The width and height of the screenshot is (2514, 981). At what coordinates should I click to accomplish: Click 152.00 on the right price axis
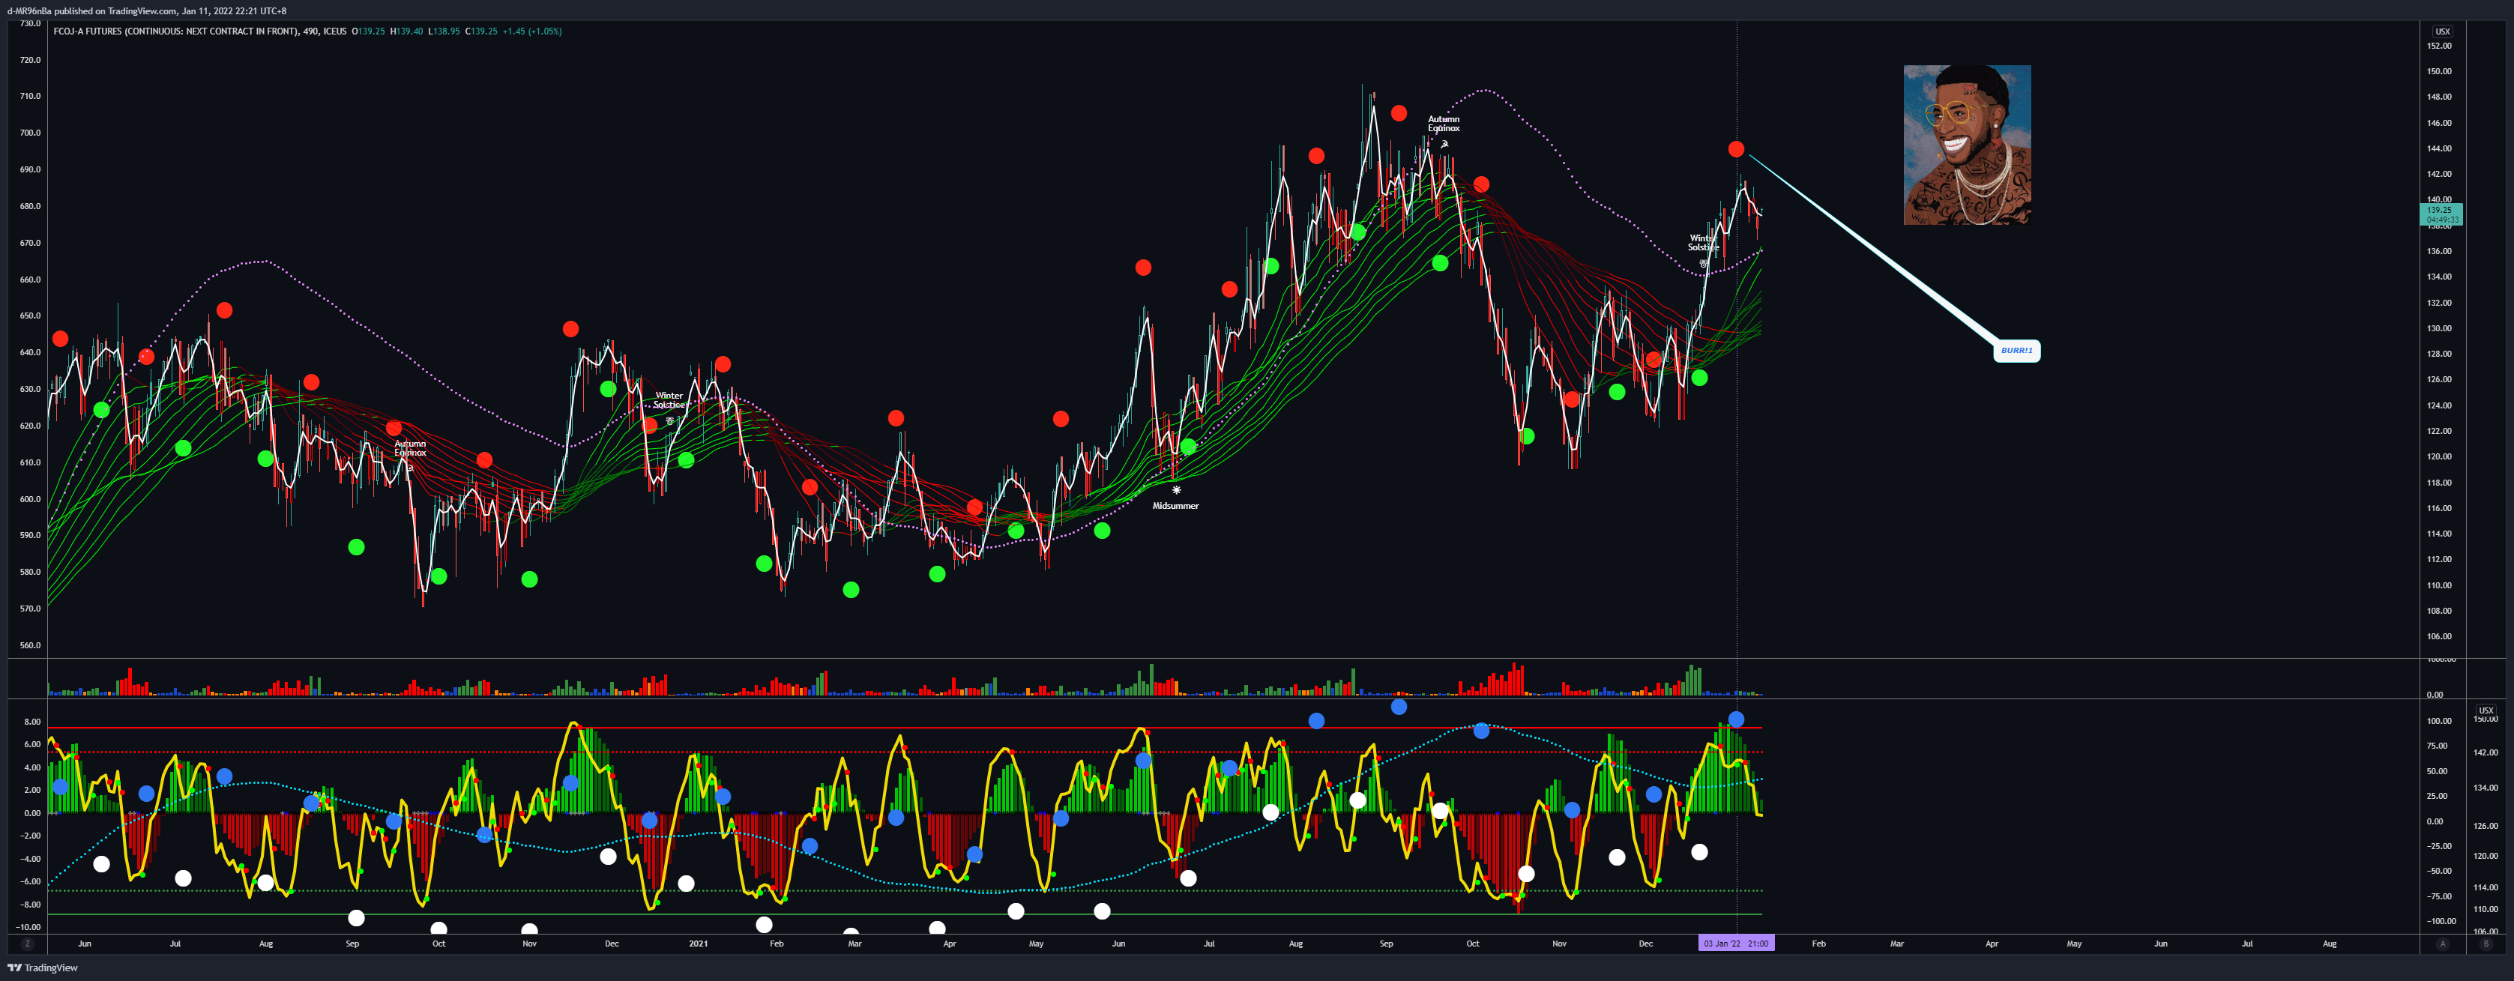pyautogui.click(x=2439, y=46)
